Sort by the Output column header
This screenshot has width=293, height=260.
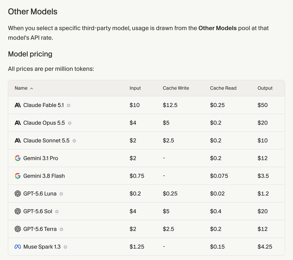click(x=265, y=88)
